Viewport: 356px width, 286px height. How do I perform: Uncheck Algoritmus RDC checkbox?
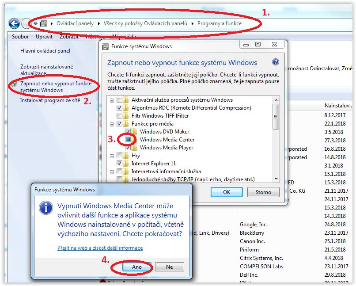[119, 108]
